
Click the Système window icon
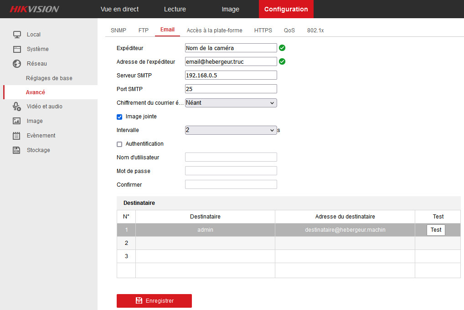click(x=17, y=49)
